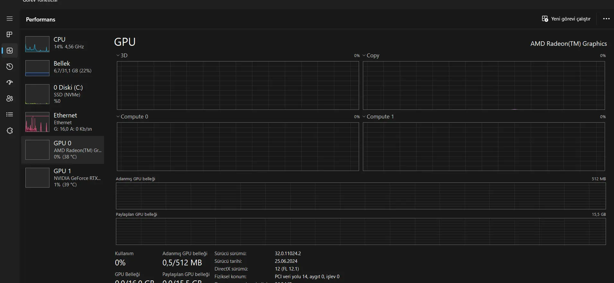Open the Copy engine dropdown
The height and width of the screenshot is (283, 614).
(371, 55)
